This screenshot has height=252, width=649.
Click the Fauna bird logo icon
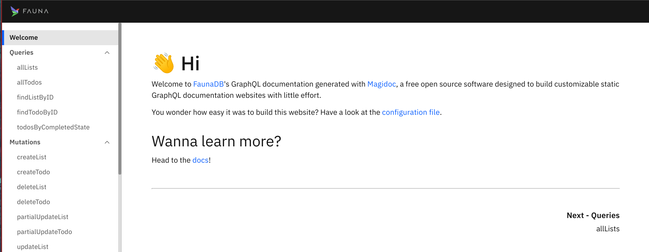click(15, 11)
